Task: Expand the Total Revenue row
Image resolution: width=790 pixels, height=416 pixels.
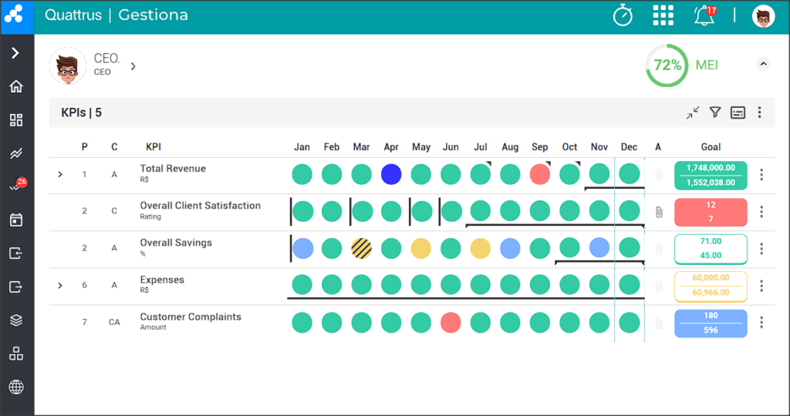Action: pos(60,175)
